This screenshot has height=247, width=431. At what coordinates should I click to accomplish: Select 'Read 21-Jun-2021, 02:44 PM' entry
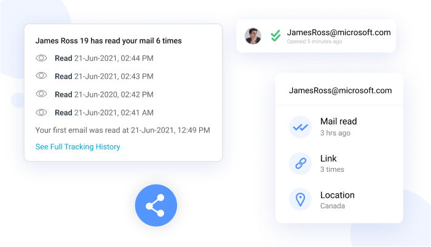(104, 59)
